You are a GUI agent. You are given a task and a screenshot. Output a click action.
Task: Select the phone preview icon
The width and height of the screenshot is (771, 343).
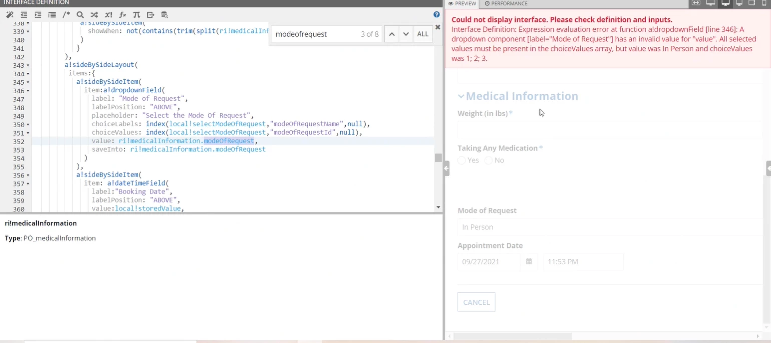[764, 3]
